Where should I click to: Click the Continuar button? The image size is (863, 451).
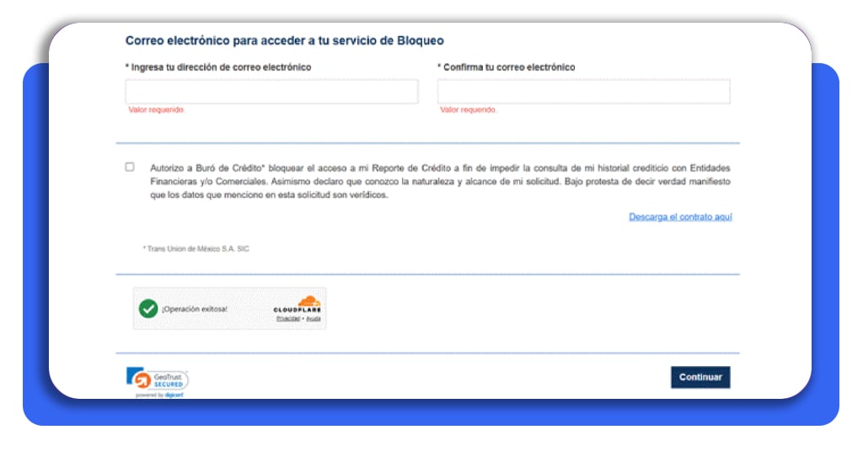coord(700,377)
